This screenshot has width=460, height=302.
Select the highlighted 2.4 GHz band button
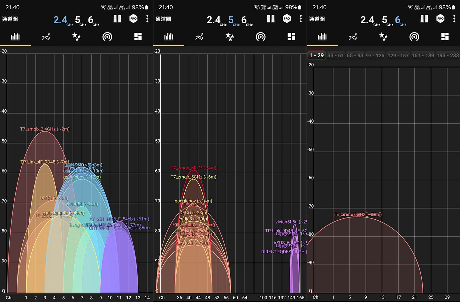point(63,20)
